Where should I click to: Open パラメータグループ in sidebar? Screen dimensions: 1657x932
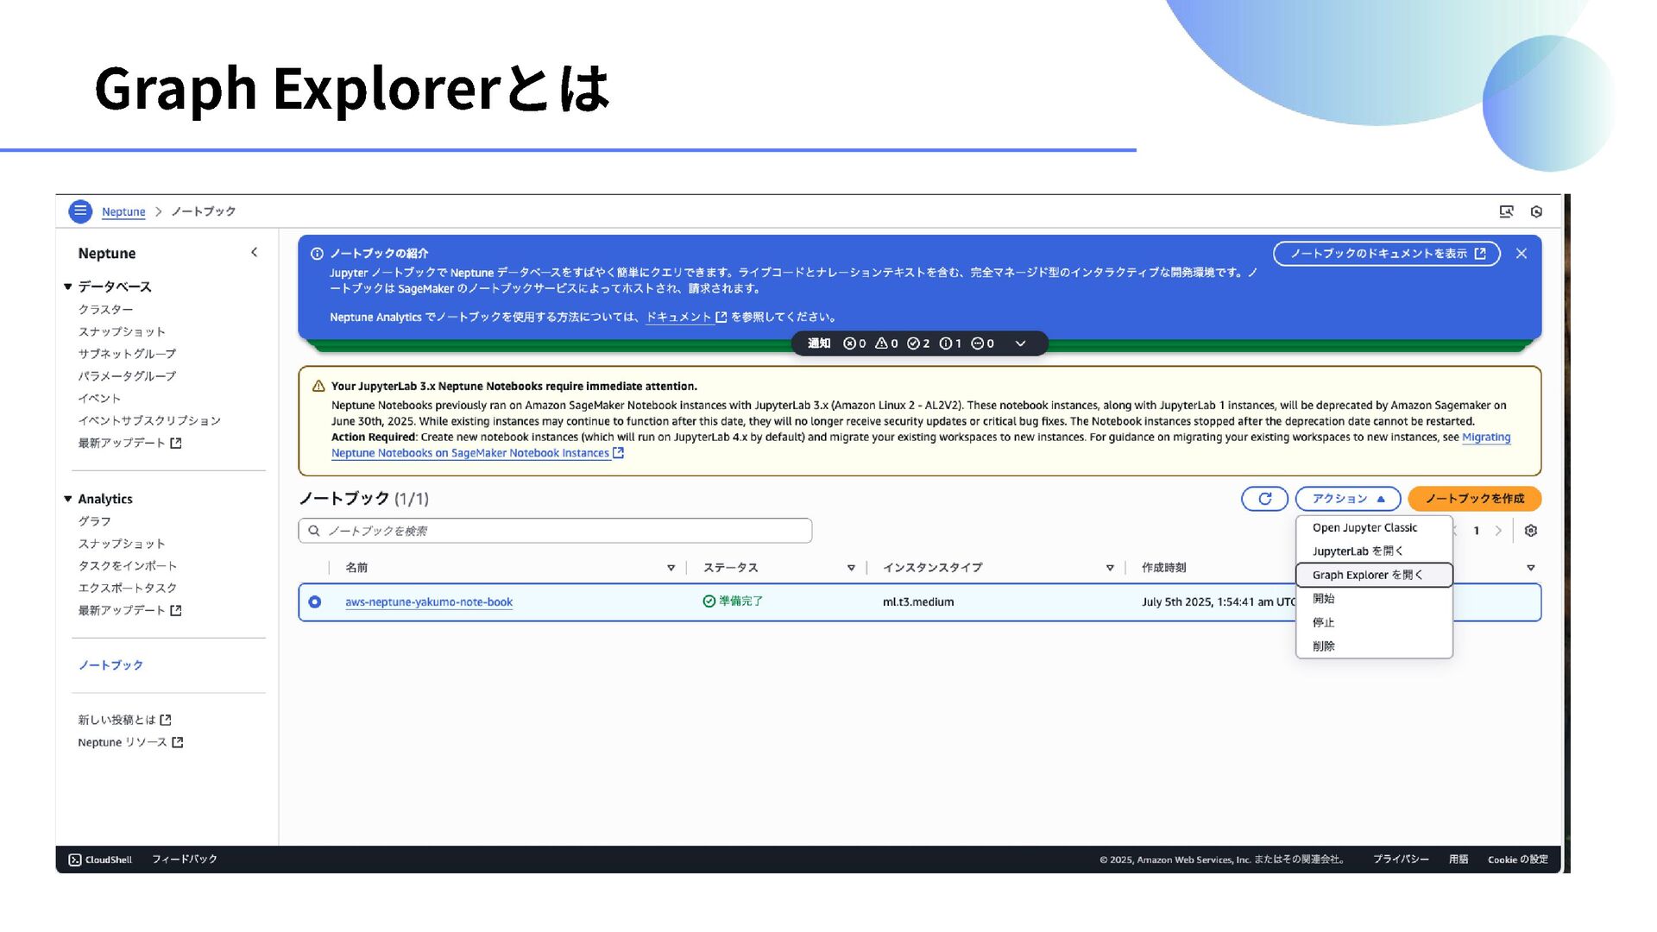tap(127, 376)
